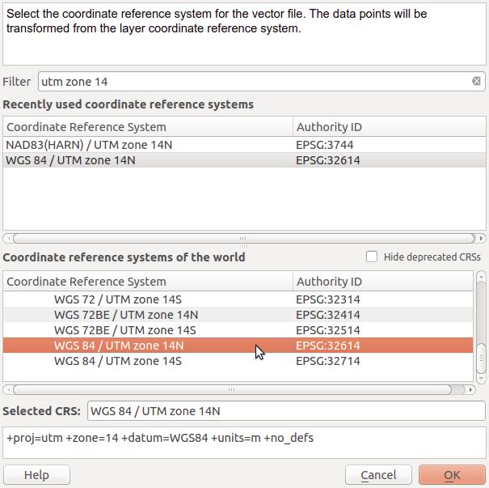
Task: Enable Hide deprecated CRSs checkbox
Action: 372,257
